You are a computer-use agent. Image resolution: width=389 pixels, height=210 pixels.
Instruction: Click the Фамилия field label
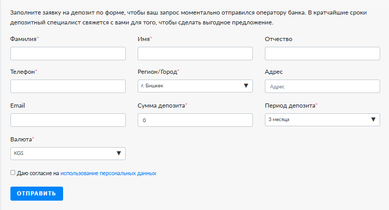(23, 39)
